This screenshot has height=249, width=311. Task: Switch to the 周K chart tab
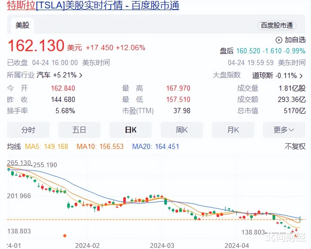pyautogui.click(x=182, y=130)
